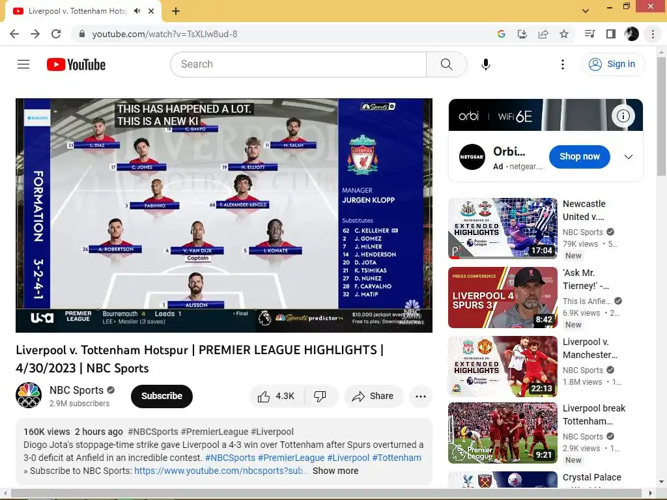Like the video with thumbs up
This screenshot has width=667, height=500.
tap(276, 396)
